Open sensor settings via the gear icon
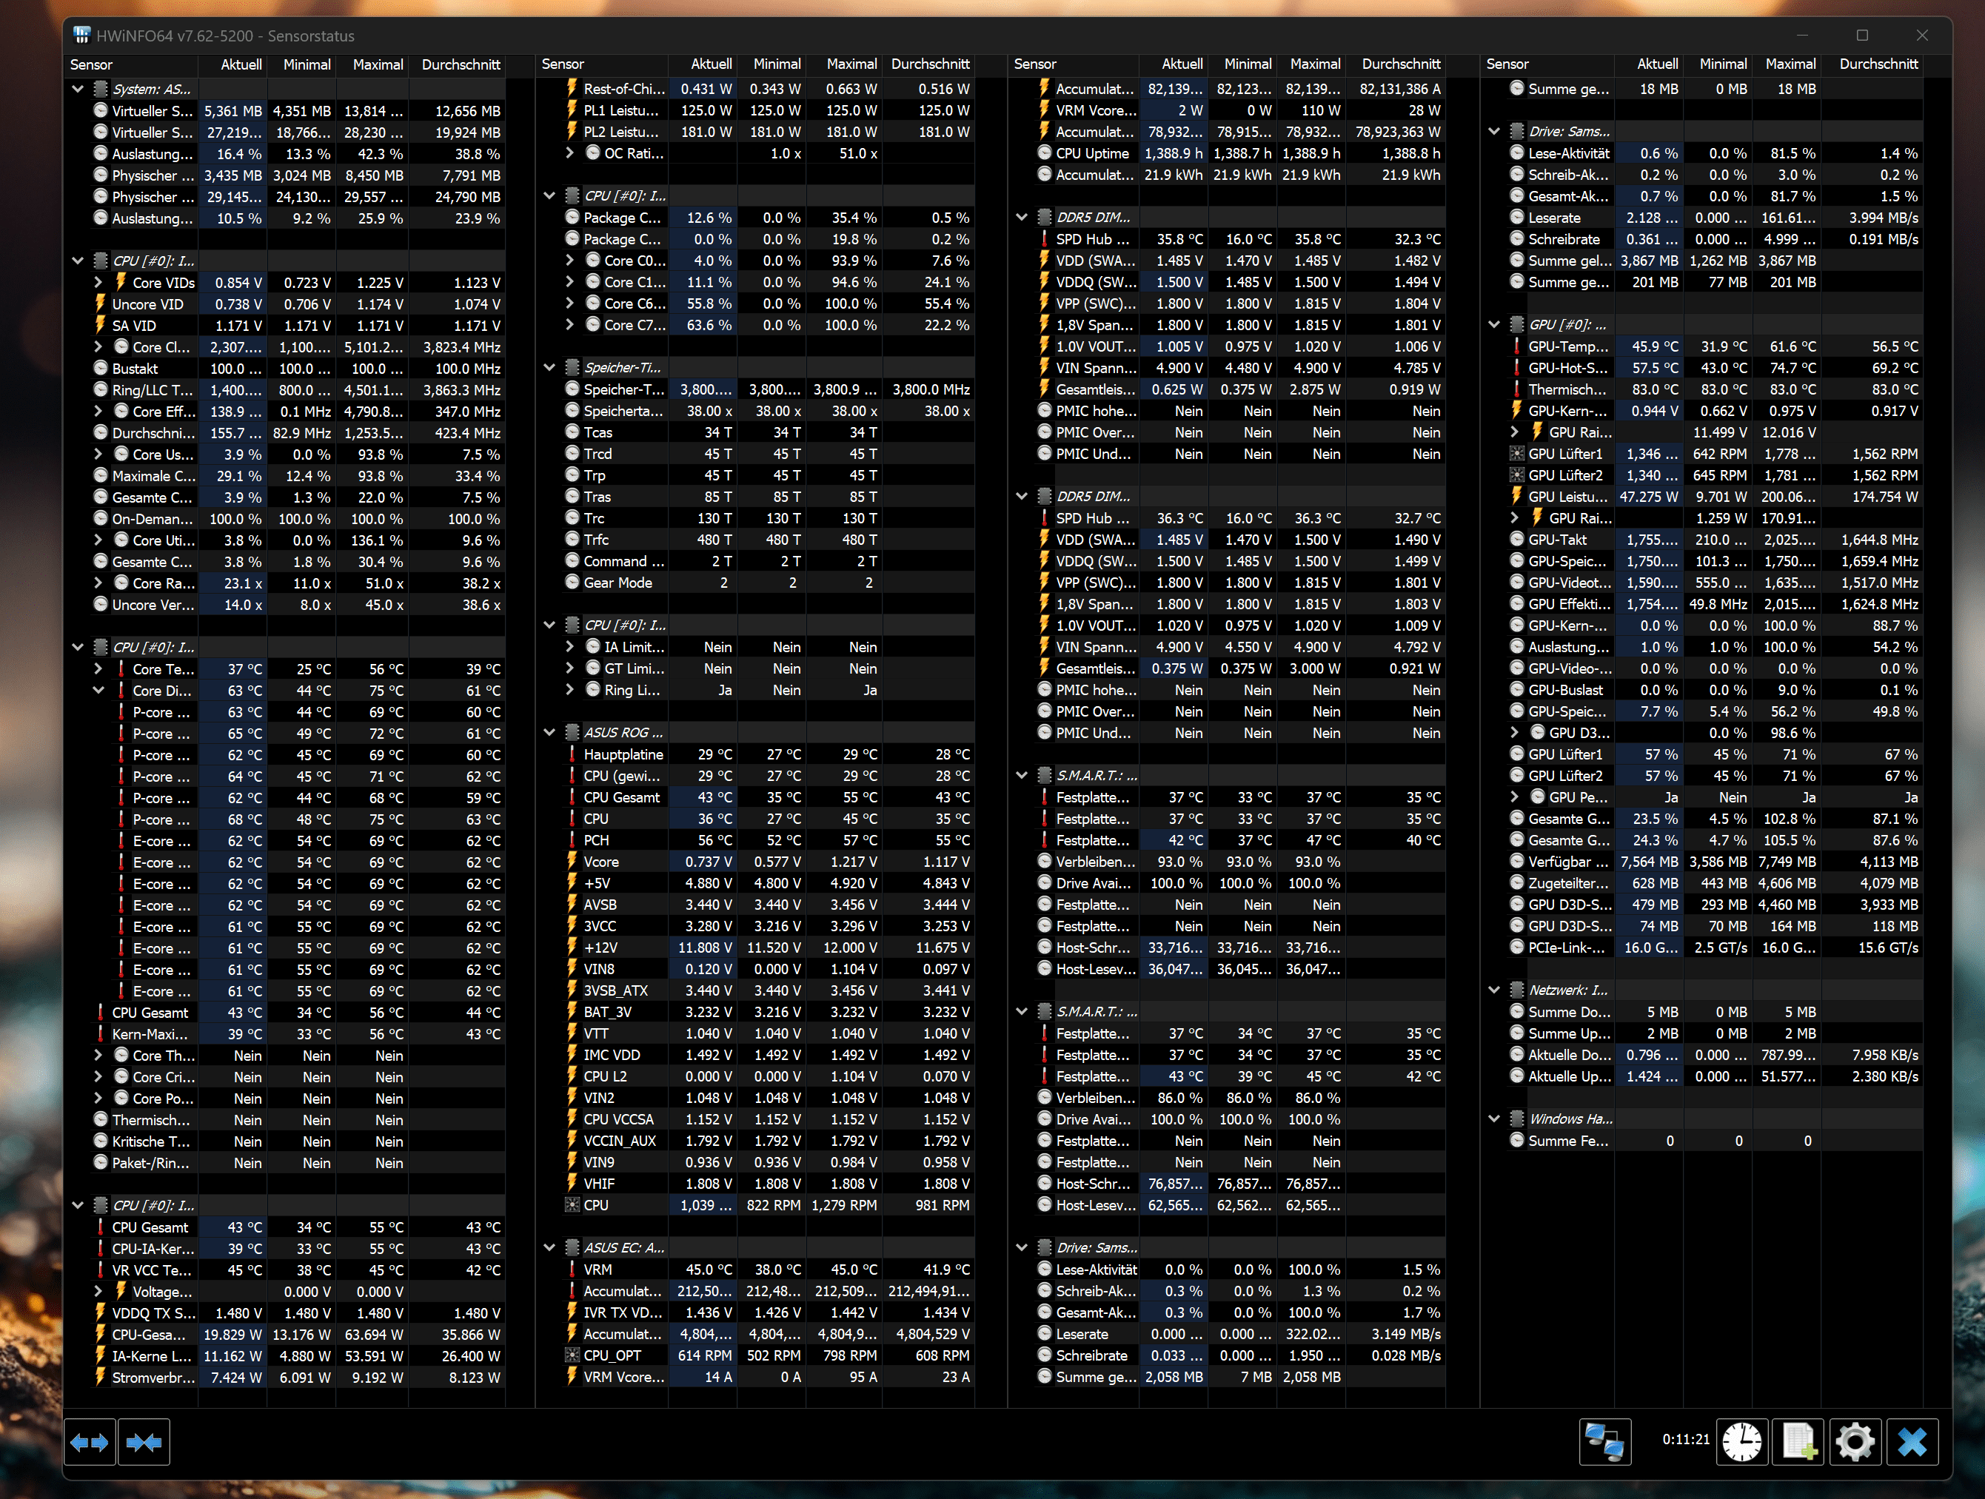 pos(1855,1441)
